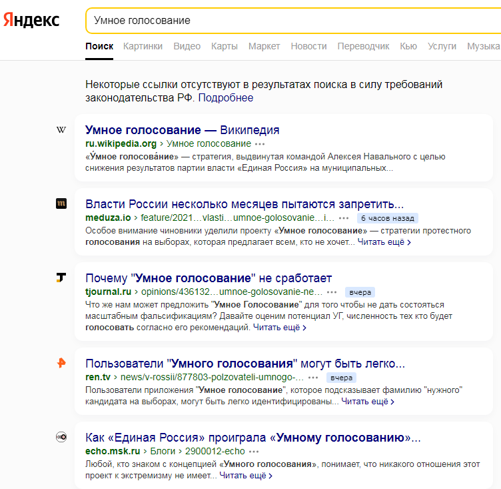Click the '6 часов назад' date badge

(388, 218)
